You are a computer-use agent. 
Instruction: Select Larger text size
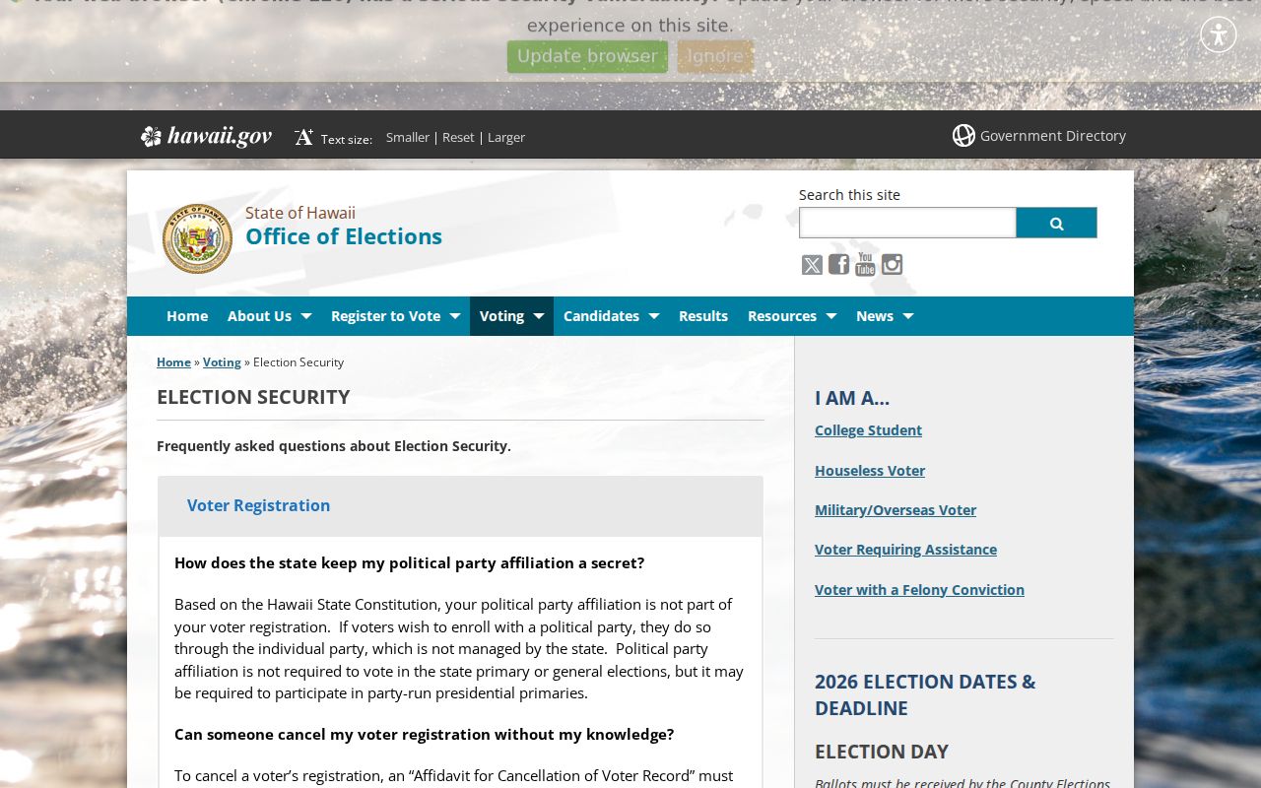coord(506,137)
